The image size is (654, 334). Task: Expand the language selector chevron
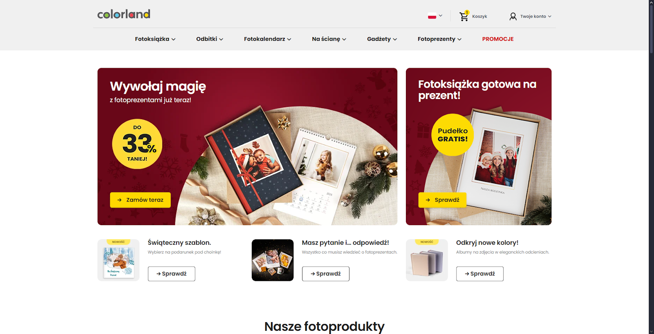pyautogui.click(x=441, y=16)
